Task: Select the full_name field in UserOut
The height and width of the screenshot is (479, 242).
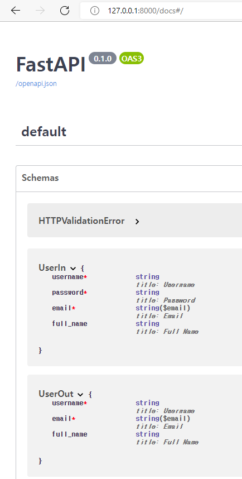Action: tap(70, 434)
